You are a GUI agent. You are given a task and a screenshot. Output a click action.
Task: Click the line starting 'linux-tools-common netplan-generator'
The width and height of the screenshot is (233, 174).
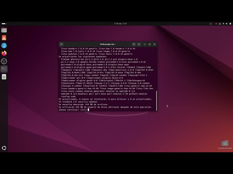pos(98,91)
